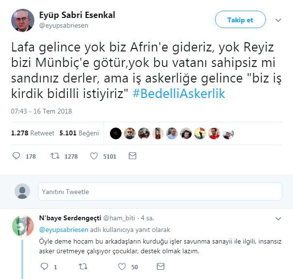
Task: Like the main tweet with the heart icon
Action: pos(94,156)
